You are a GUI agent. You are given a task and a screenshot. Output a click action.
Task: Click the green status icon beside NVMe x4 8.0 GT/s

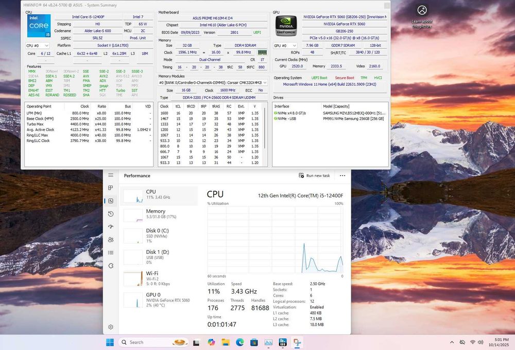pyautogui.click(x=276, y=113)
